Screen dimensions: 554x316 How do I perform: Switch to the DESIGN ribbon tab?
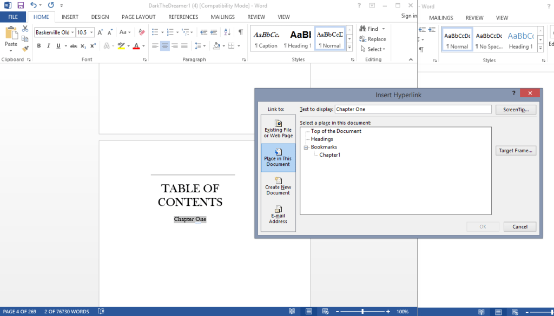[x=100, y=17]
